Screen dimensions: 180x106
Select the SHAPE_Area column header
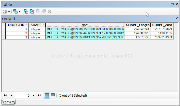(162, 25)
